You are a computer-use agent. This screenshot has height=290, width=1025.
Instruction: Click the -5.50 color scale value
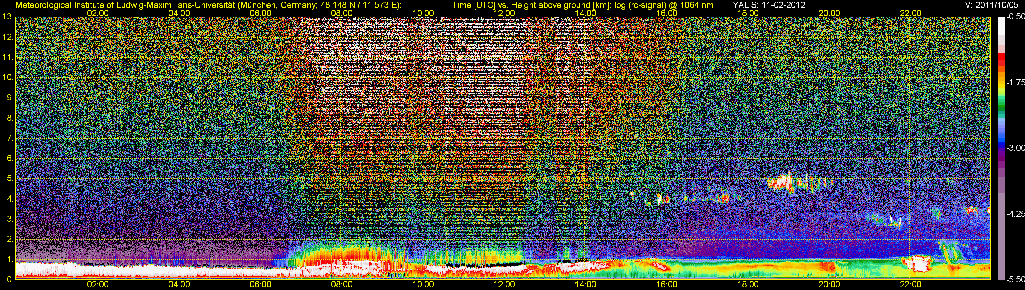coord(1015,280)
